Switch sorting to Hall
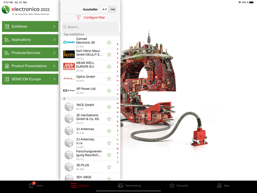 [x=113, y=9]
